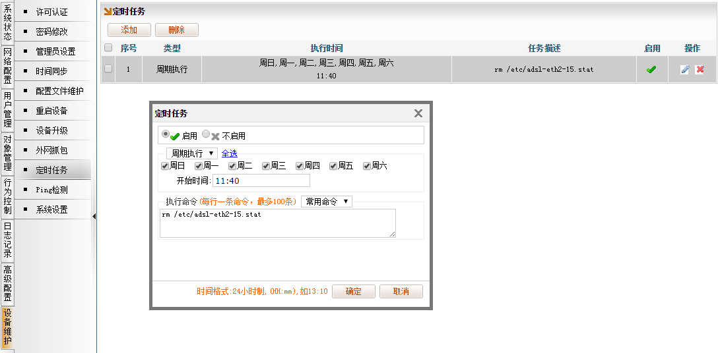Click the 添加 button
The image size is (720, 353).
(x=129, y=30)
